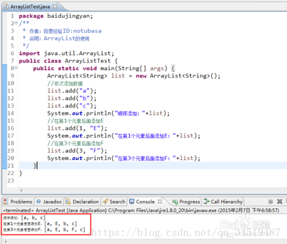The image size is (287, 244).
Task: Click the Problems view icon
Action: (x=6, y=202)
